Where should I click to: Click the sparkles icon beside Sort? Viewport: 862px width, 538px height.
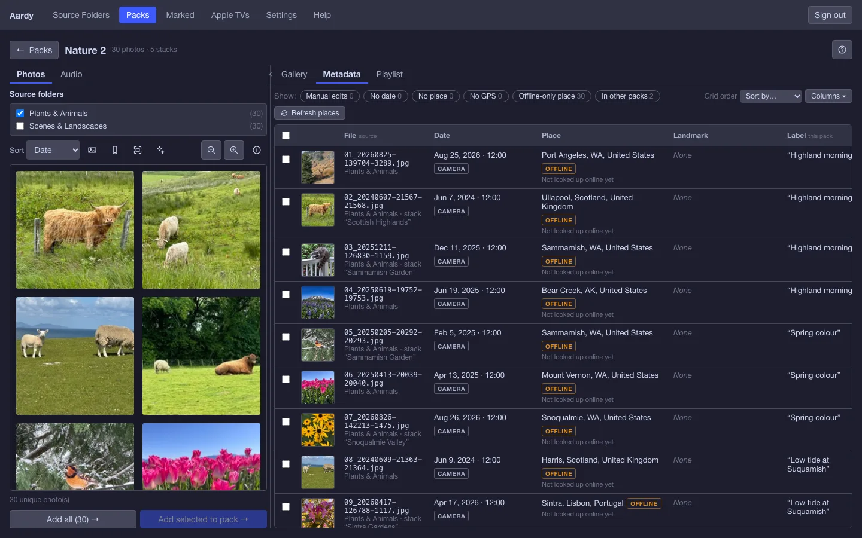(160, 150)
